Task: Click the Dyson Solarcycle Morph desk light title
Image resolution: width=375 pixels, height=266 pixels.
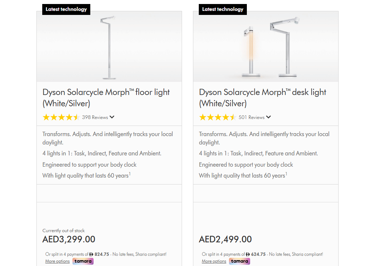Action: click(262, 98)
